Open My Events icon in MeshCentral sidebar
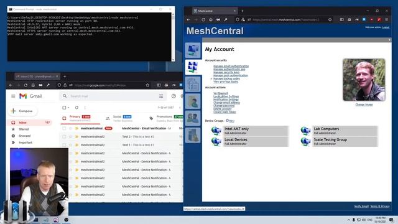Image resolution: width=398 pixels, height=224 pixels. pyautogui.click(x=193, y=84)
